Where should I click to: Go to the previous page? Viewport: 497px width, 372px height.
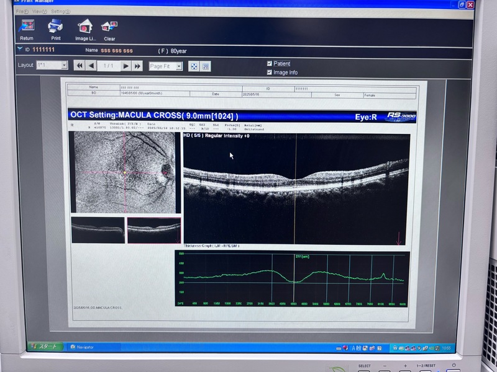(x=91, y=66)
